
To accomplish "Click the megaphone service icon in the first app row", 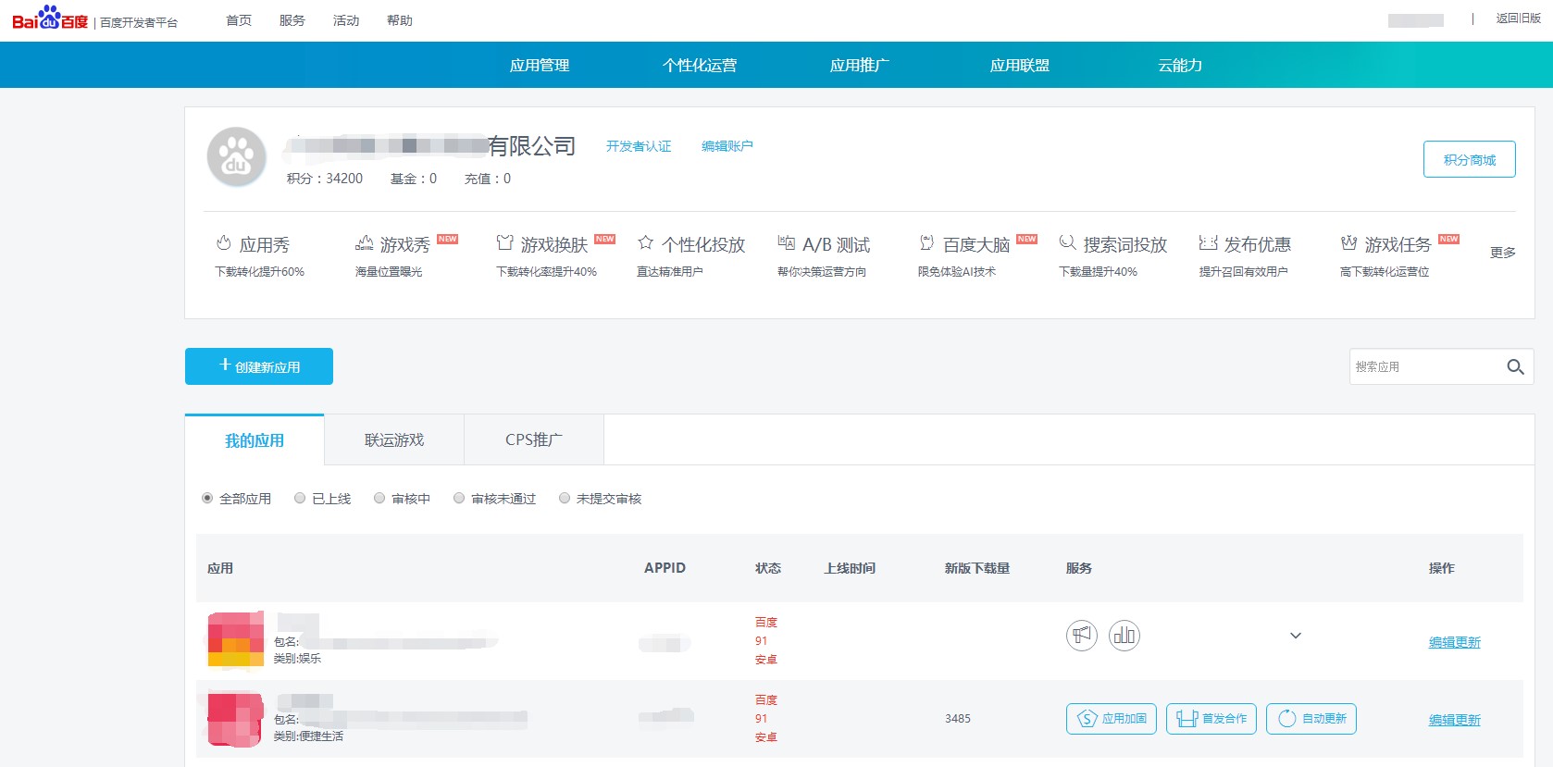I will (x=1082, y=636).
